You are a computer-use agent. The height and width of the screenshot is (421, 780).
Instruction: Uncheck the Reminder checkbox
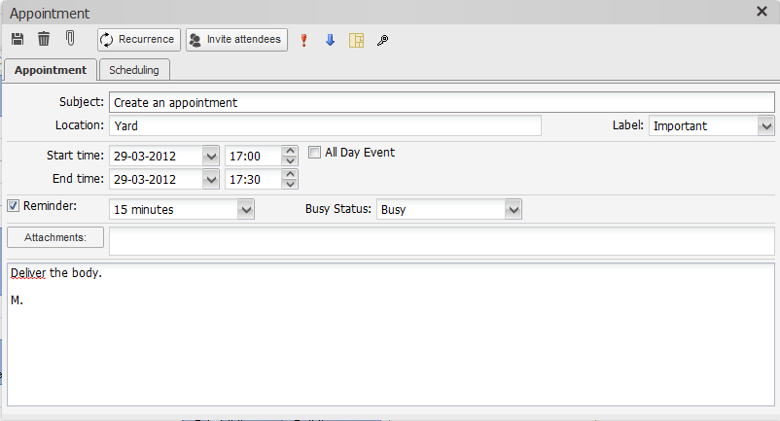[14, 205]
